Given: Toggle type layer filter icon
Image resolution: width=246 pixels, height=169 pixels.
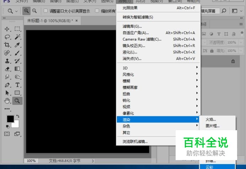Looking at the screenshot, I should 219,34.
